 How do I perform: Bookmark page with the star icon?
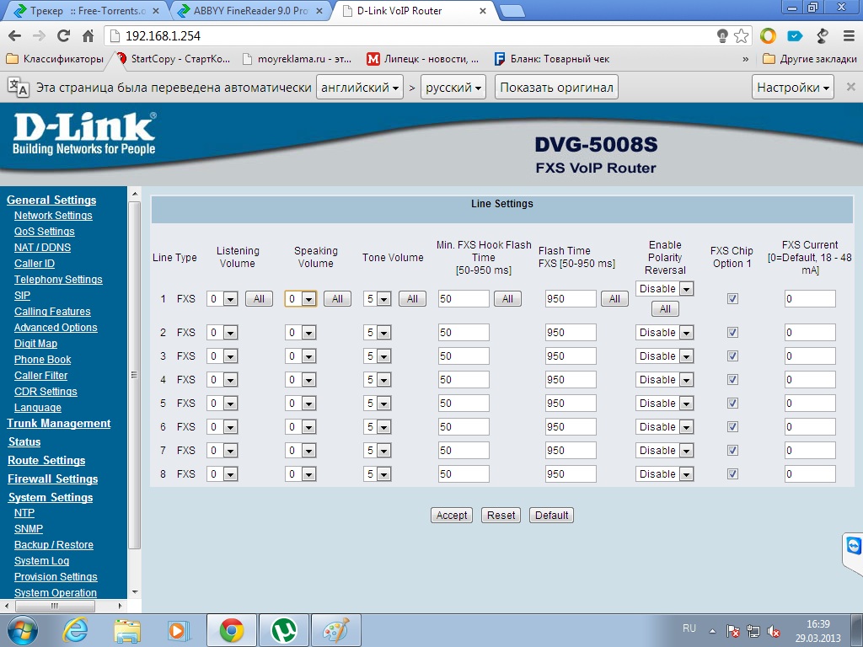742,35
